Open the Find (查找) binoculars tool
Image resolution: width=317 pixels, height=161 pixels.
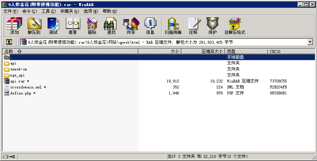[x=111, y=26]
